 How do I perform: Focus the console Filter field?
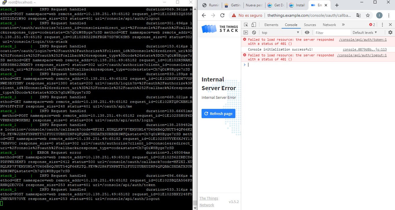point(332,33)
